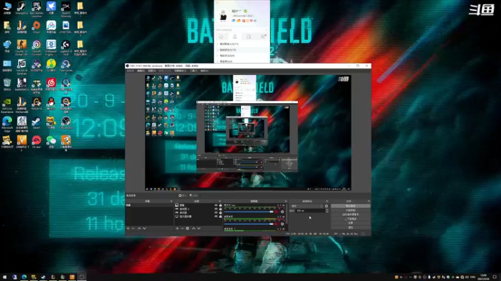Select the Counter-Strike Global Offensive desktop icon
The width and height of the screenshot is (501, 281).
(x=22, y=48)
